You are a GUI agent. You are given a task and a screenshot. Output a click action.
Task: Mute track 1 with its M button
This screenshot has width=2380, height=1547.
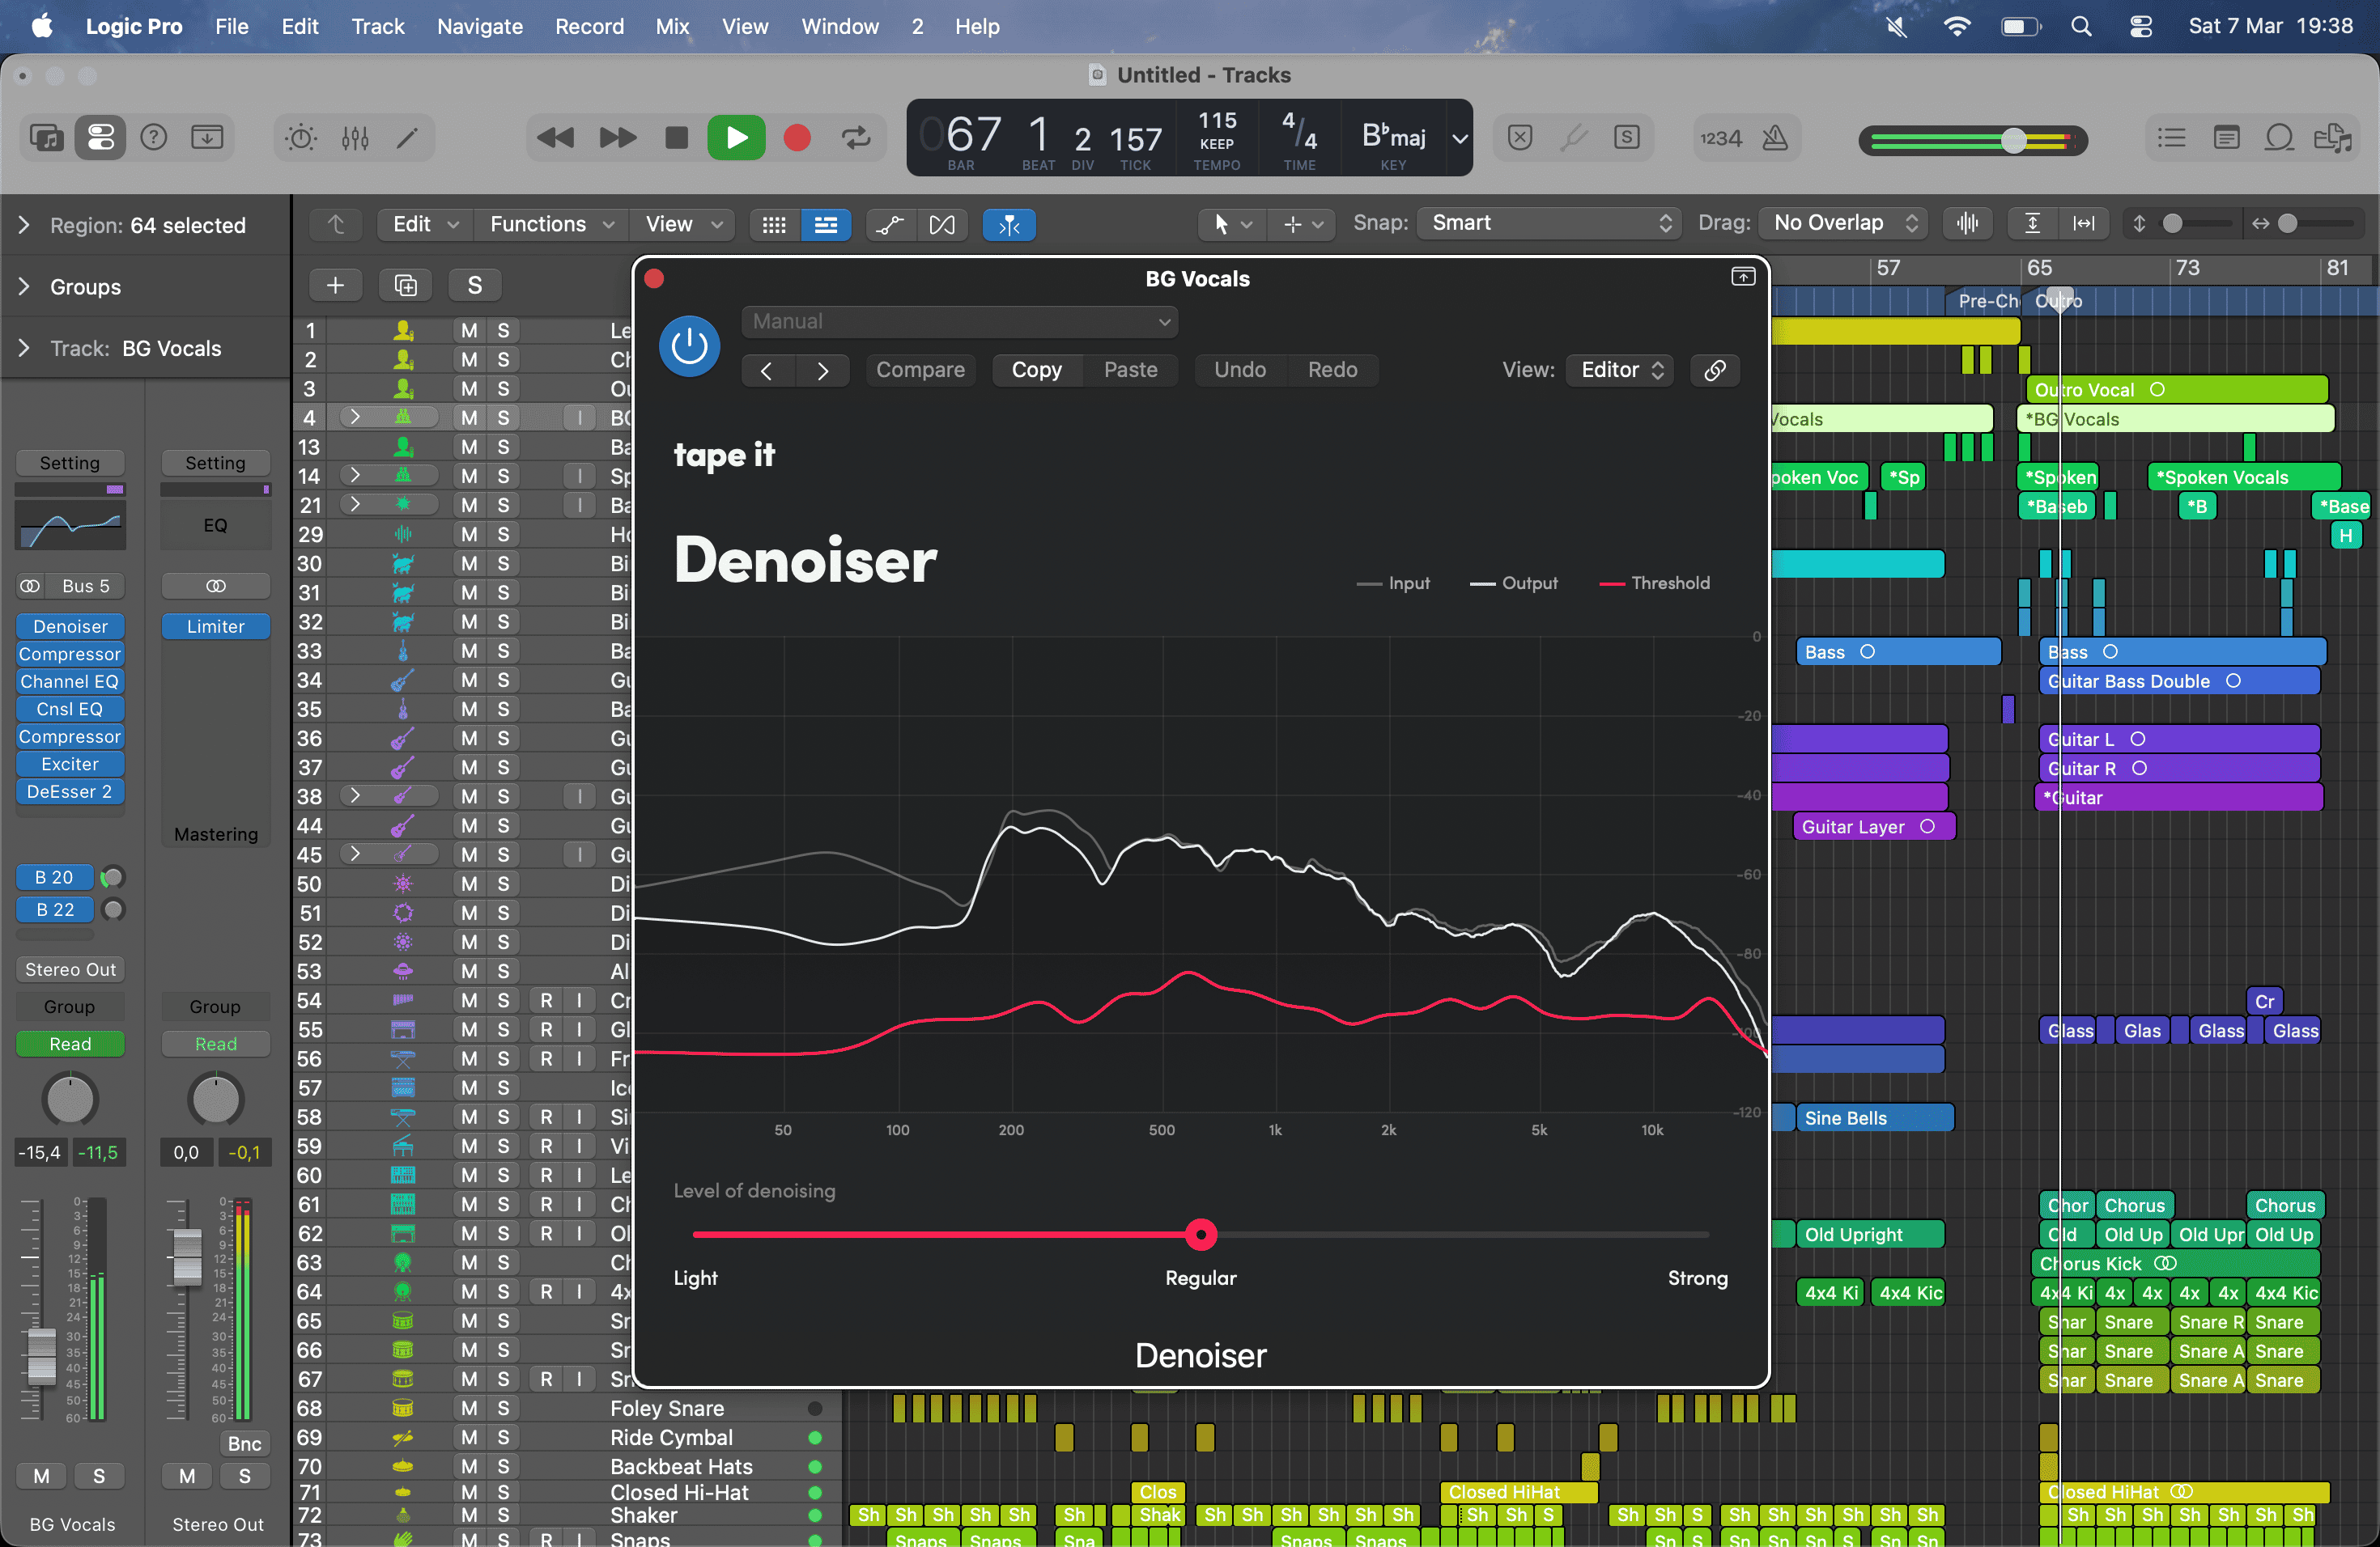click(469, 330)
